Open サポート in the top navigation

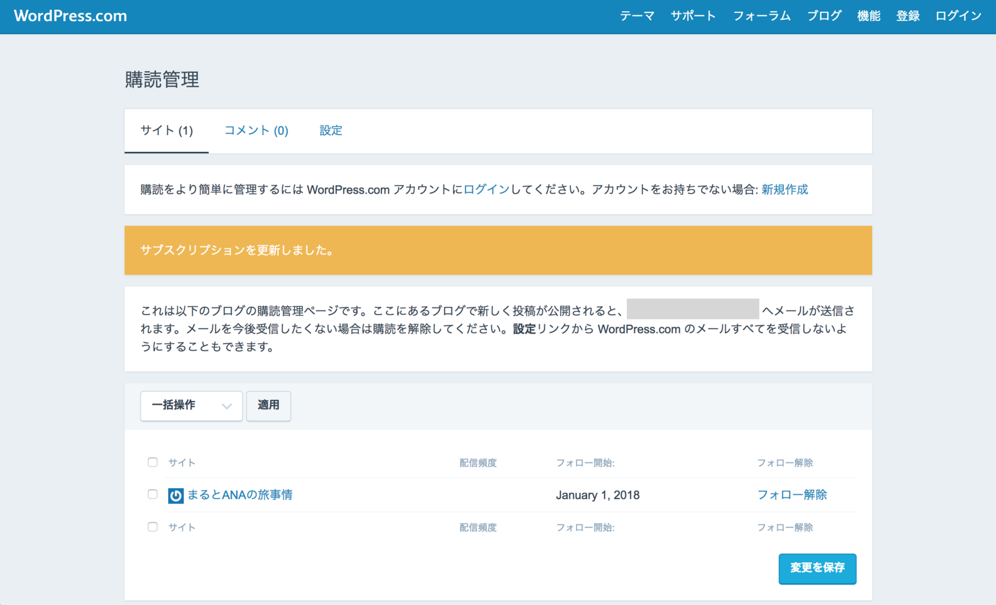(693, 16)
